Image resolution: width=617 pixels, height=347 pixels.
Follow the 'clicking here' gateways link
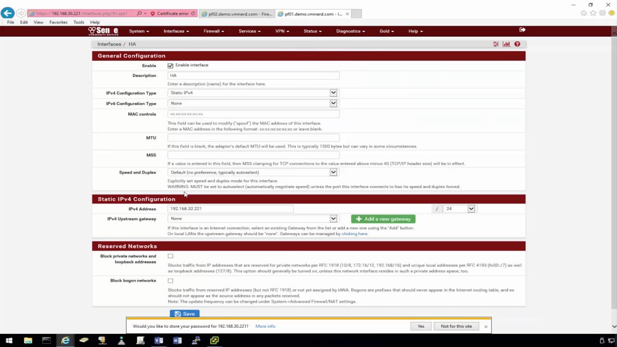point(354,234)
